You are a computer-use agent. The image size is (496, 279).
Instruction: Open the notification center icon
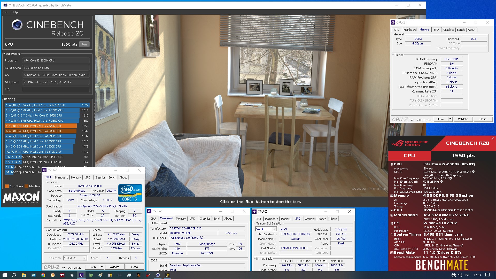point(487,275)
